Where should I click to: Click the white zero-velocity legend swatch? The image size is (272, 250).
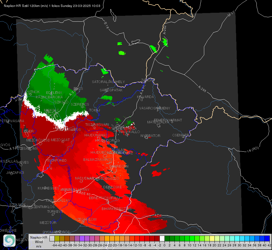pos(162,239)
